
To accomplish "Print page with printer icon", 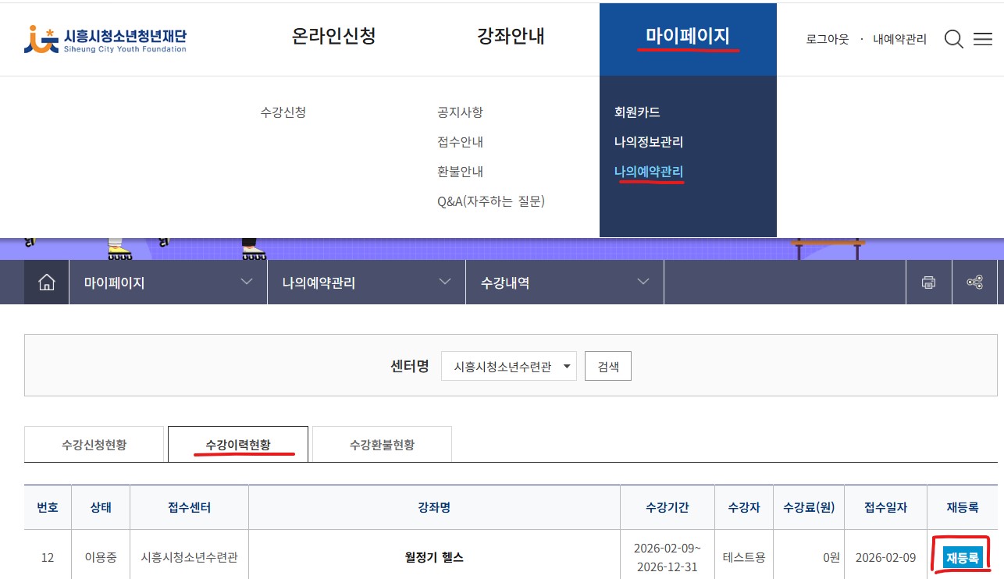I will (x=928, y=282).
